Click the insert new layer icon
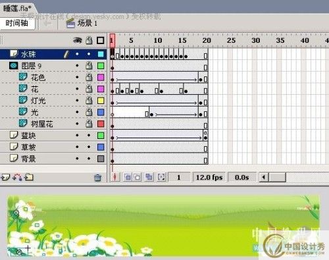Image resolution: width=329 pixels, height=260 pixels. click(x=5, y=177)
